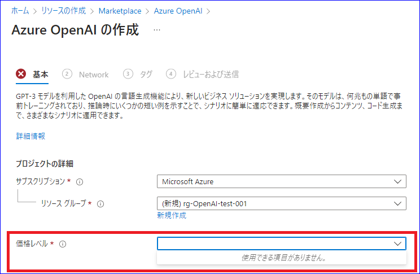Click the プロジェクトの詳細 section heading
420x274 pixels.
[x=45, y=163]
